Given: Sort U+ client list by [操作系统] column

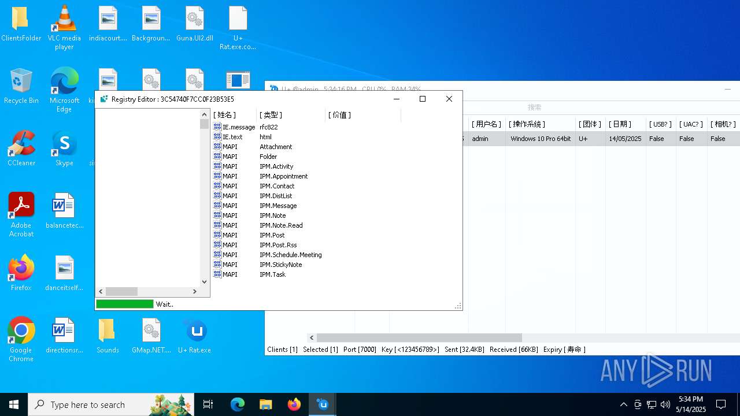Looking at the screenshot, I should click(540, 124).
